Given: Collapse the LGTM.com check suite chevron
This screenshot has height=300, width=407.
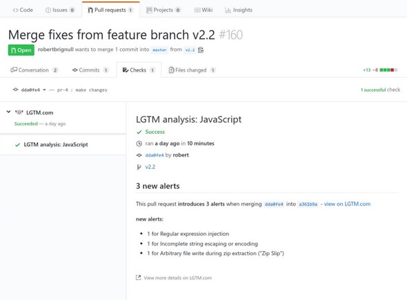Looking at the screenshot, I should click(8, 112).
